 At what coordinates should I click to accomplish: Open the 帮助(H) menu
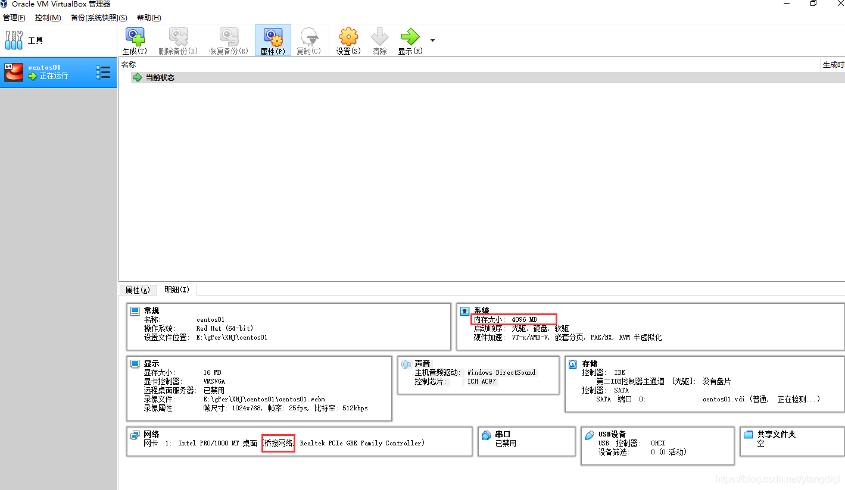pyautogui.click(x=149, y=18)
